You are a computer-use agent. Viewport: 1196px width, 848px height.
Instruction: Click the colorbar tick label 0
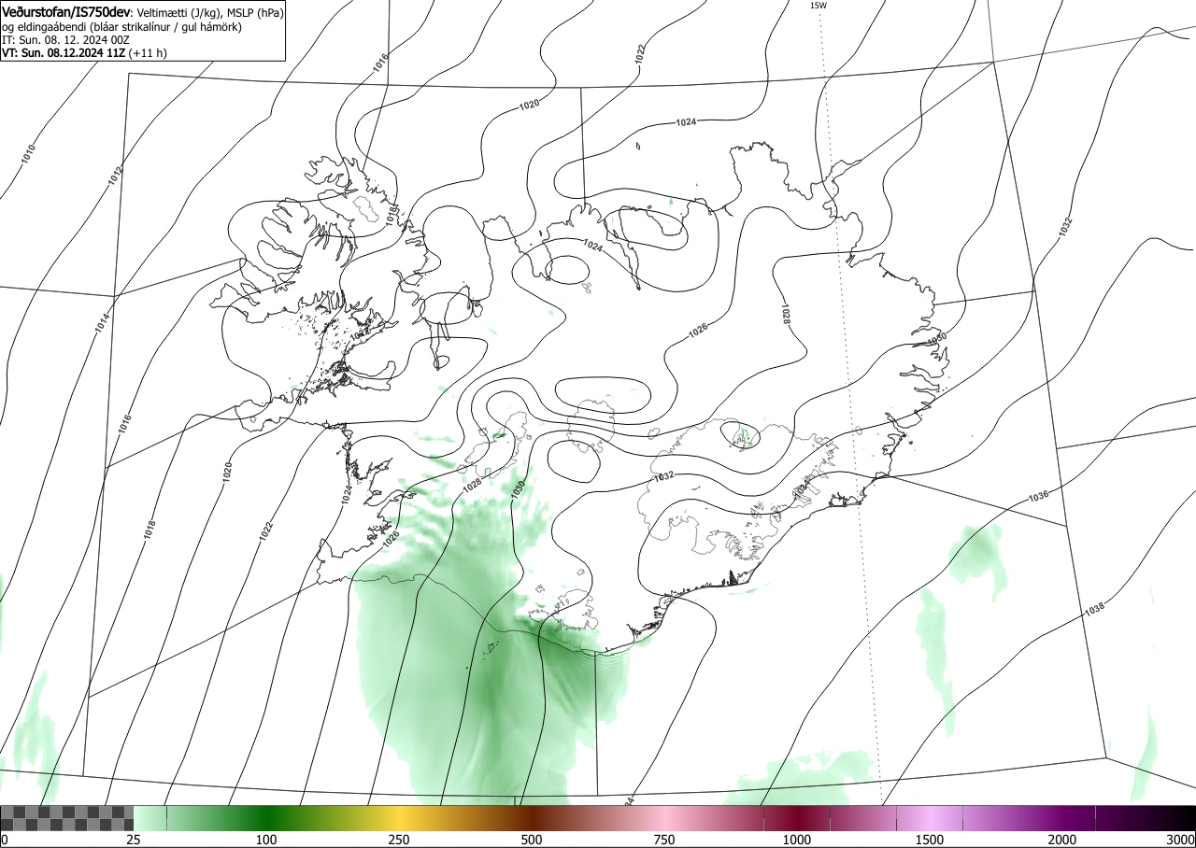point(4,840)
